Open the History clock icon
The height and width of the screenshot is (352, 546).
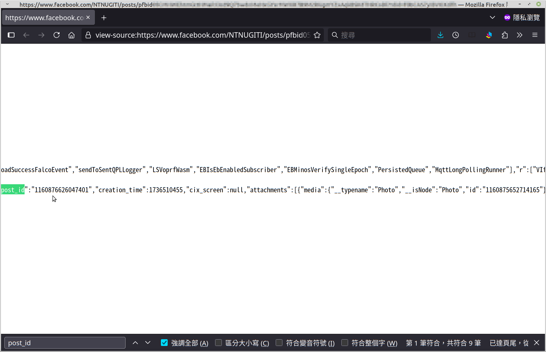tap(455, 35)
